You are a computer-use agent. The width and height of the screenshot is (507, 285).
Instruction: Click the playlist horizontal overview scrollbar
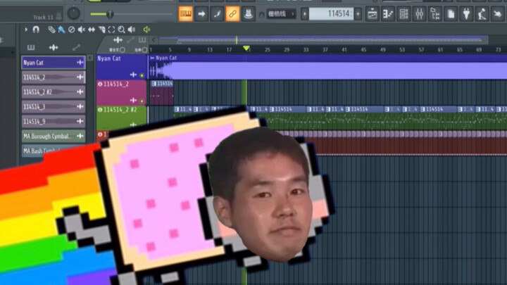323,40
